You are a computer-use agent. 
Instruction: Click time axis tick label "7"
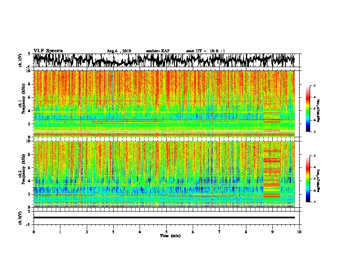tap(220, 232)
